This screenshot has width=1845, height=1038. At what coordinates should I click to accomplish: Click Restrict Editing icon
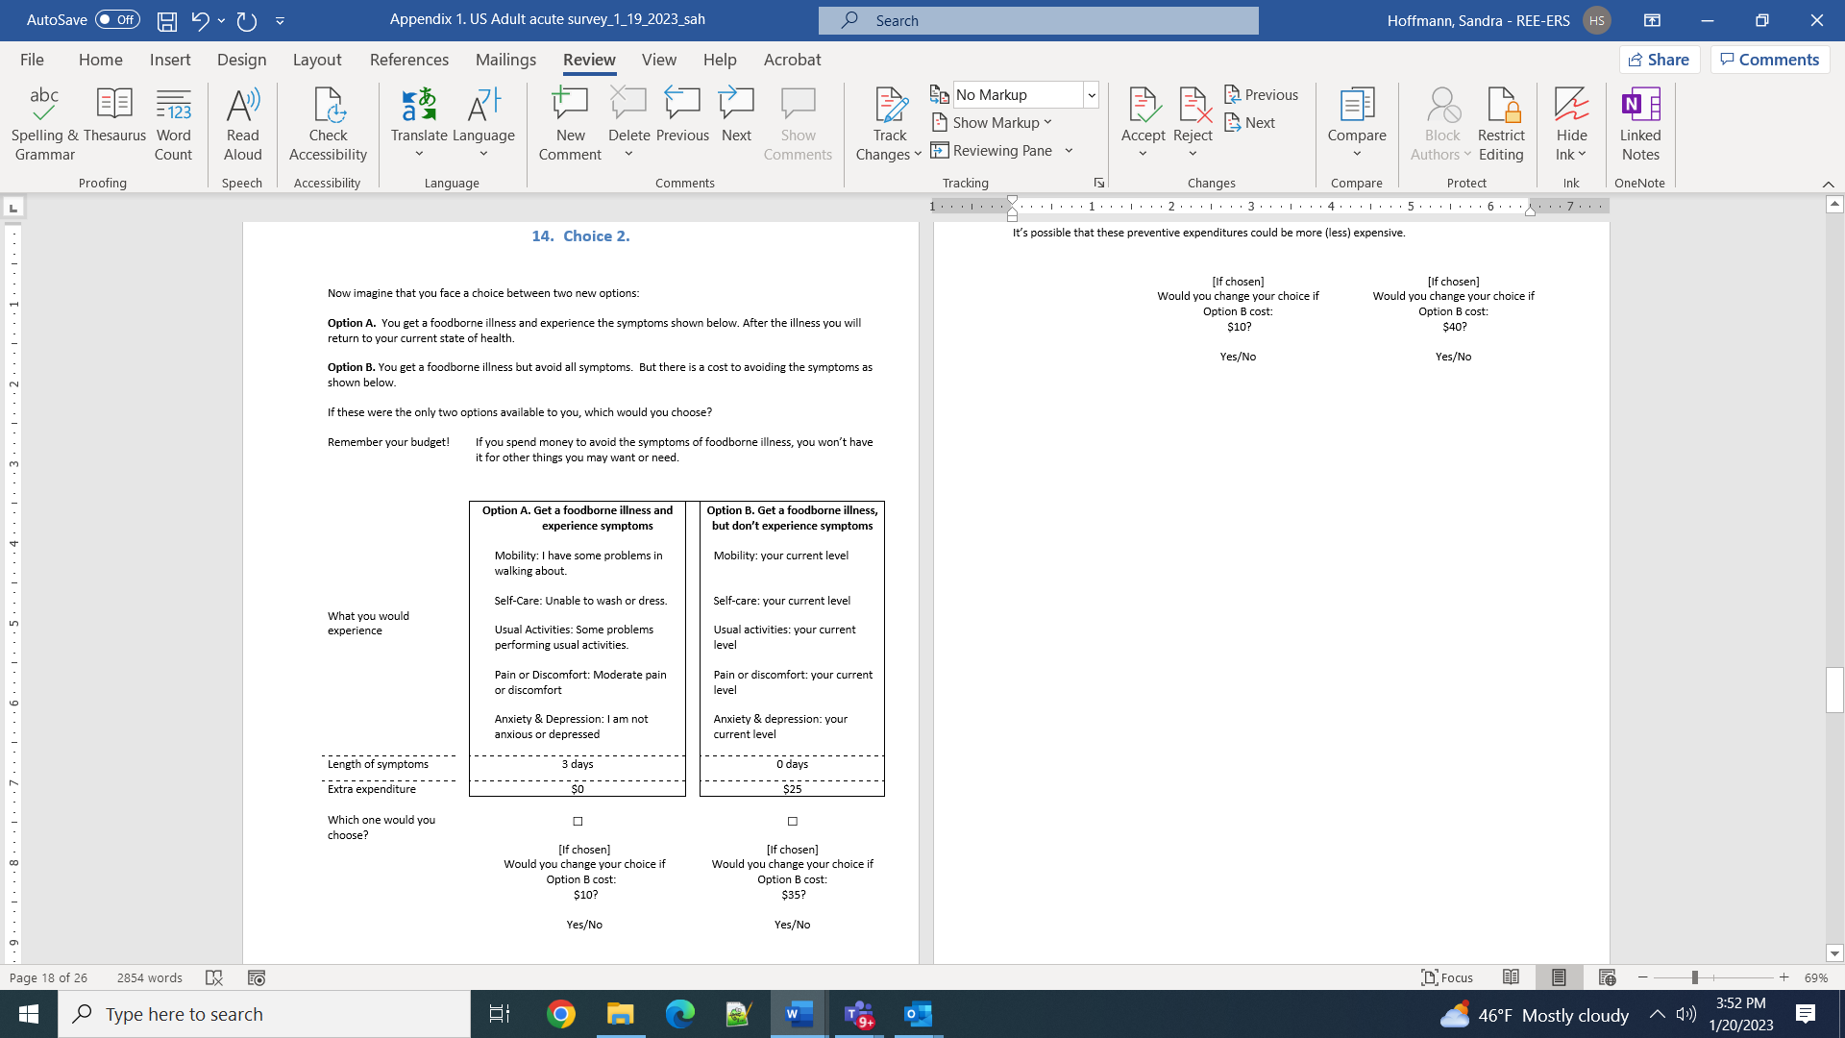pos(1500,125)
